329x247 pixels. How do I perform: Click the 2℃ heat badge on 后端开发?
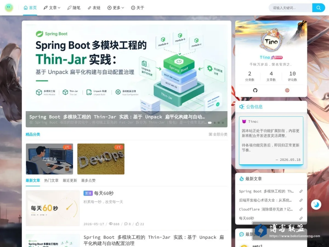pyautogui.click(x=67, y=147)
